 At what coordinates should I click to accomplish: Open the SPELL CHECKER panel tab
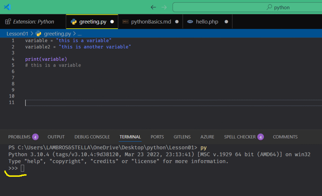[240, 137]
